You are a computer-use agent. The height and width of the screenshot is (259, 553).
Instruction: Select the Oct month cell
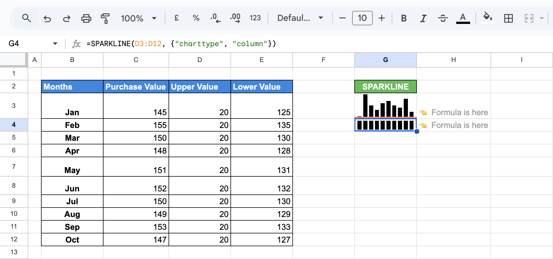(x=72, y=240)
